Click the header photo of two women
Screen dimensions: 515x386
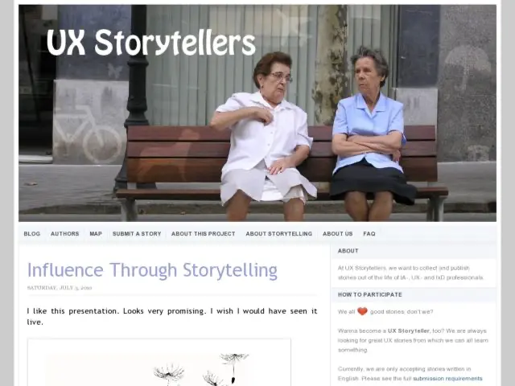pyautogui.click(x=257, y=113)
